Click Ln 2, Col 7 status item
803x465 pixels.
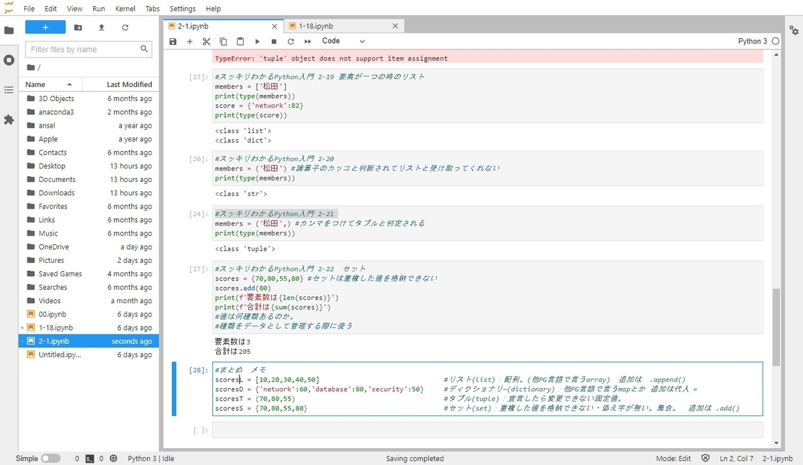pos(737,458)
